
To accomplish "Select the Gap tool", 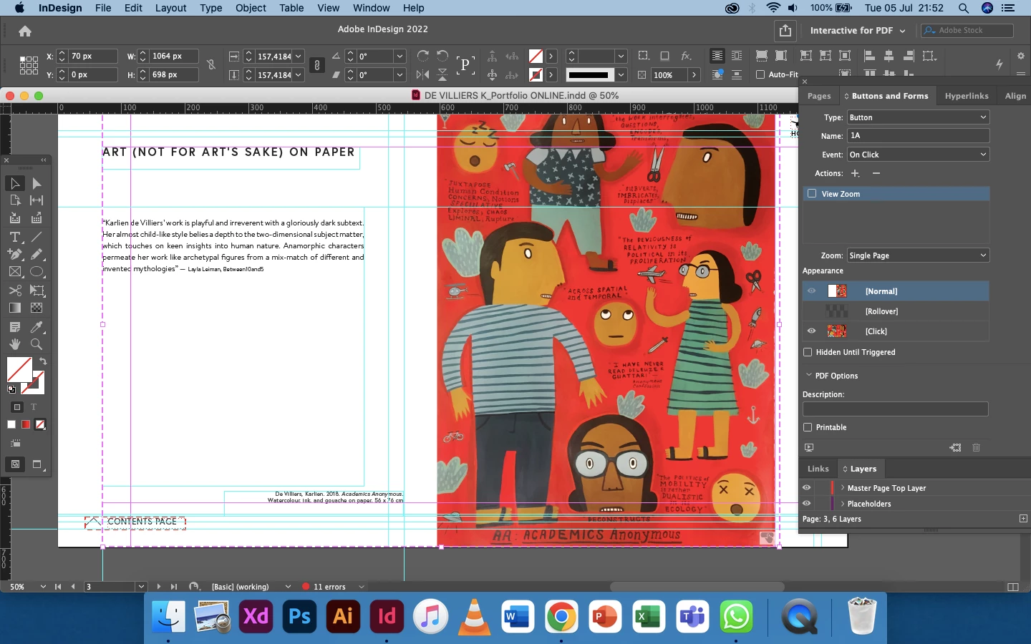I will pyautogui.click(x=37, y=201).
